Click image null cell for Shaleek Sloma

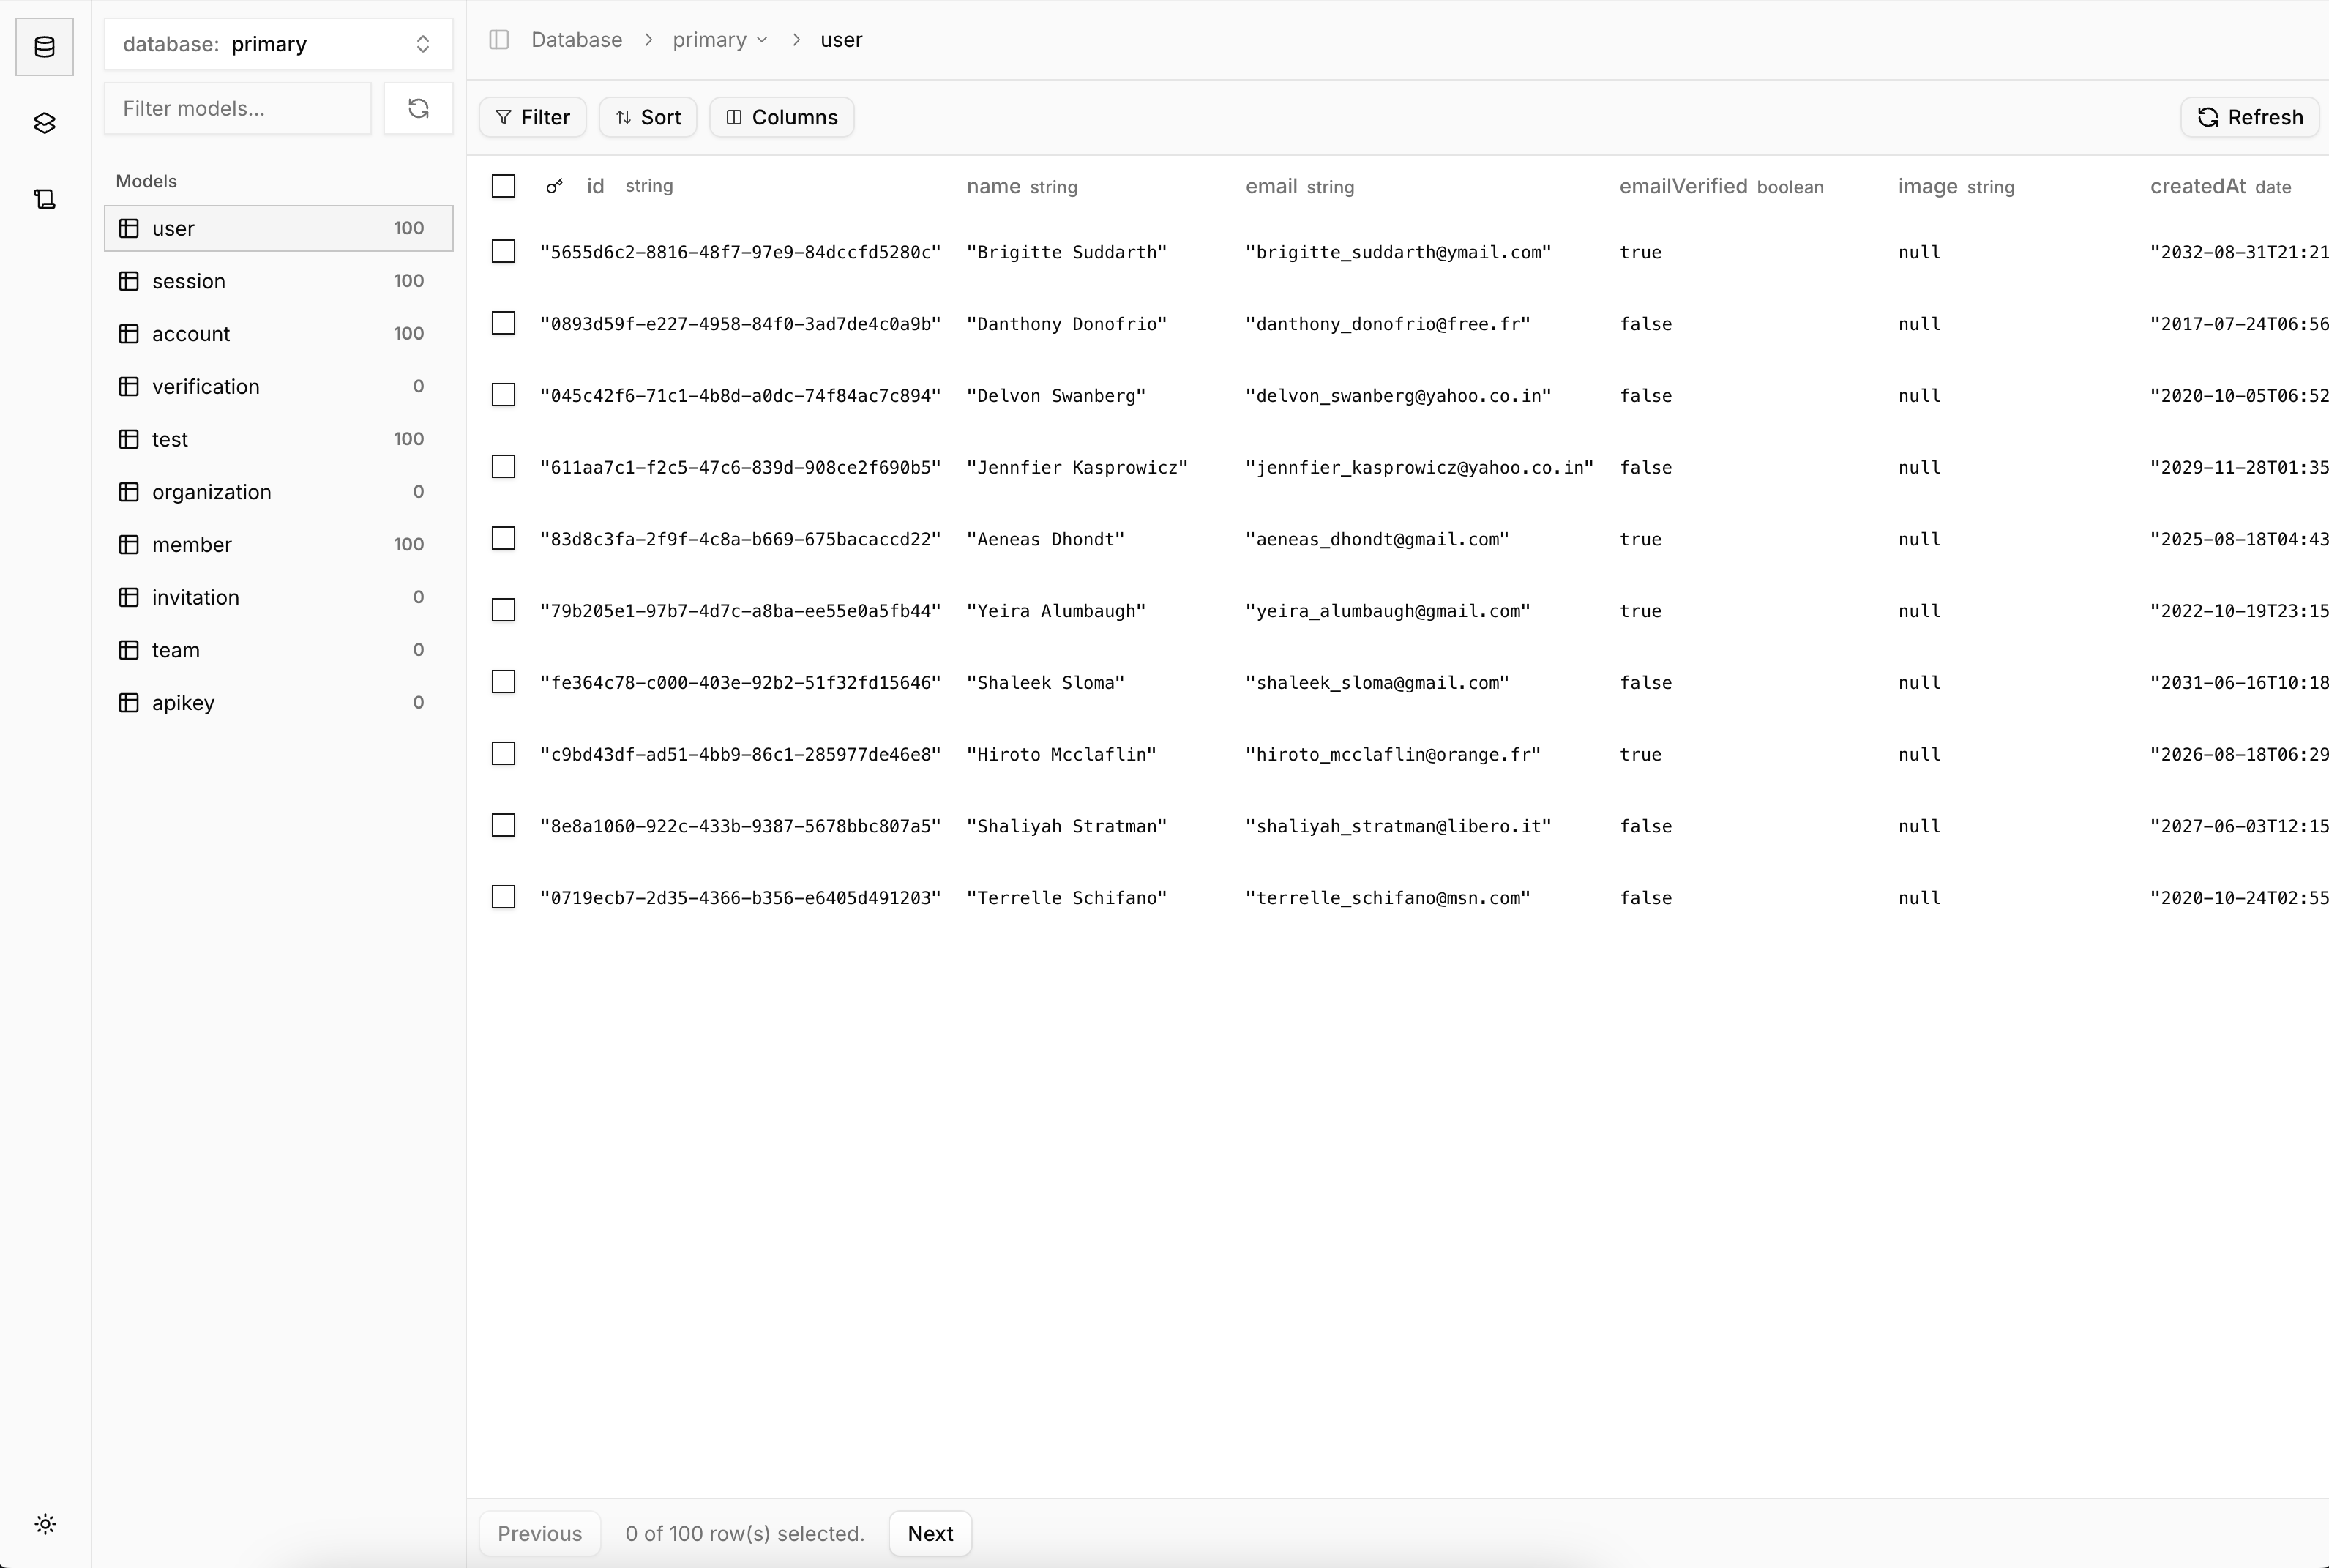click(x=1919, y=683)
